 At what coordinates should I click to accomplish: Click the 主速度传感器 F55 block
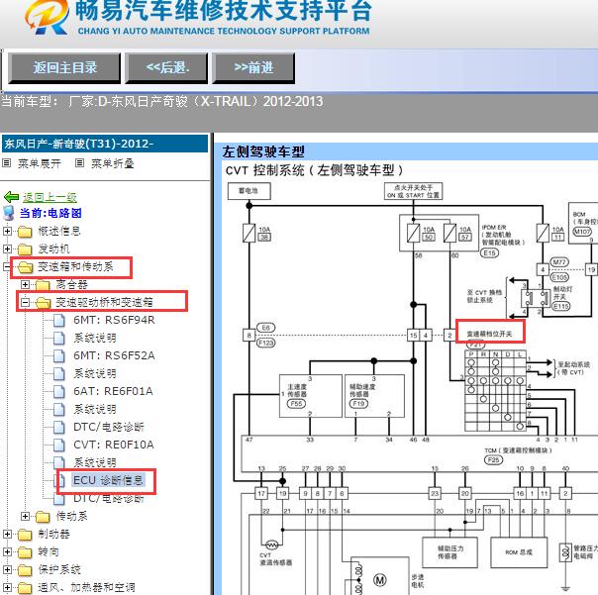[x=311, y=396]
